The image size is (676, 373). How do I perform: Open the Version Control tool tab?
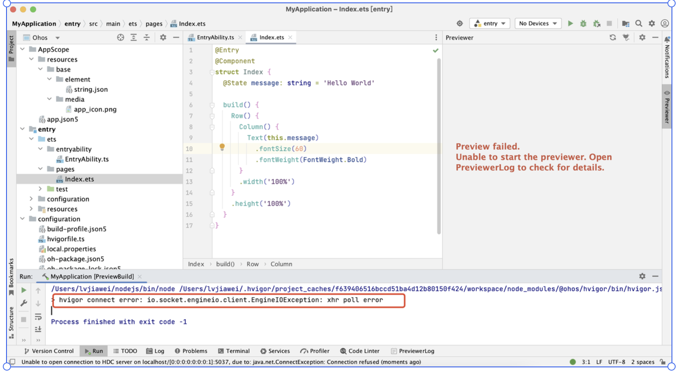pos(49,351)
